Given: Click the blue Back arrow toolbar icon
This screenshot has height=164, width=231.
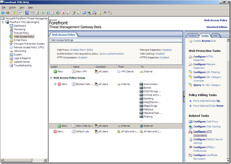Looking at the screenshot, I should pos(3,13).
